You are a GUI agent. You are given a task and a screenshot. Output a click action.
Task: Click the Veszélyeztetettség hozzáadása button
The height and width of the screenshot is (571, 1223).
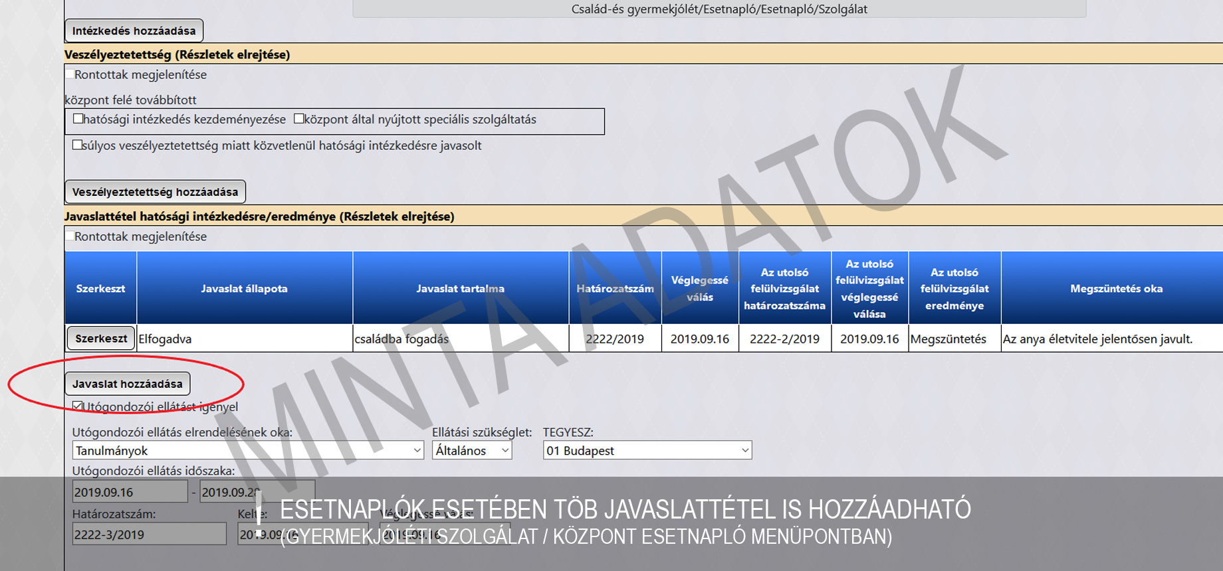point(155,192)
